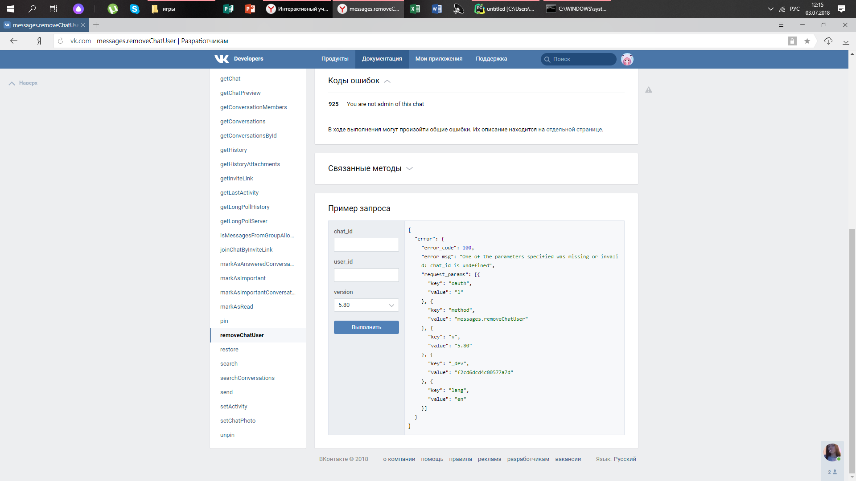The width and height of the screenshot is (856, 481).
Task: Open the user avatar menu in header
Action: tap(627, 59)
